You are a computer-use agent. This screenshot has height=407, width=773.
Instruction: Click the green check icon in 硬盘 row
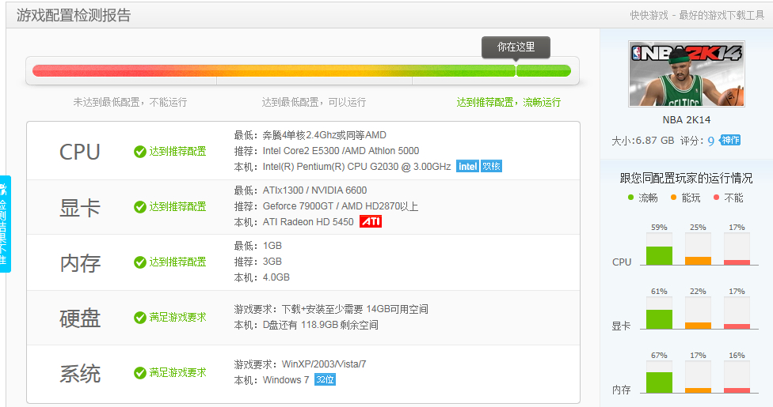[139, 318]
